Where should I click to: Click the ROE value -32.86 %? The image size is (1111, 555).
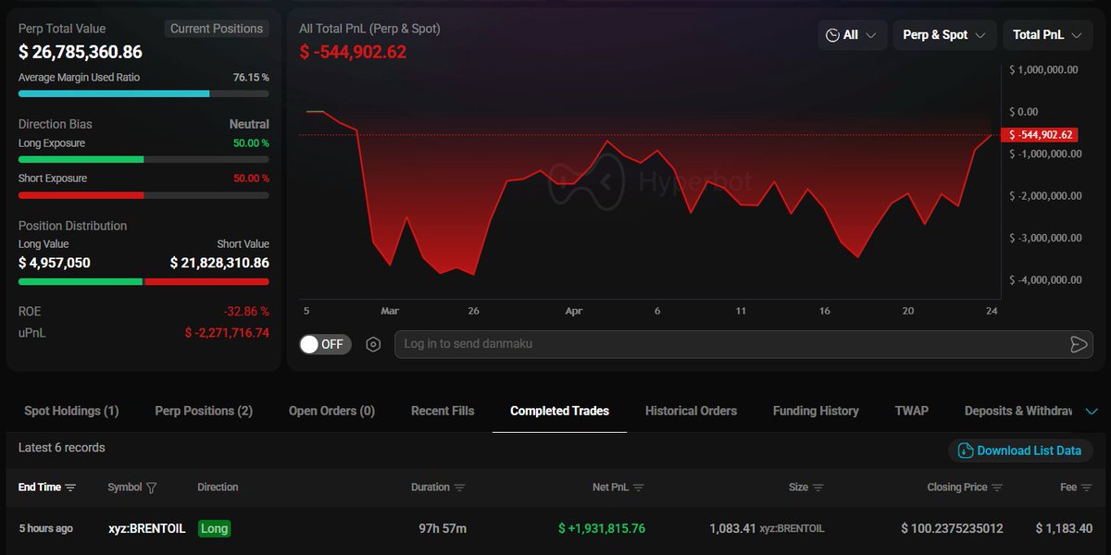(246, 312)
